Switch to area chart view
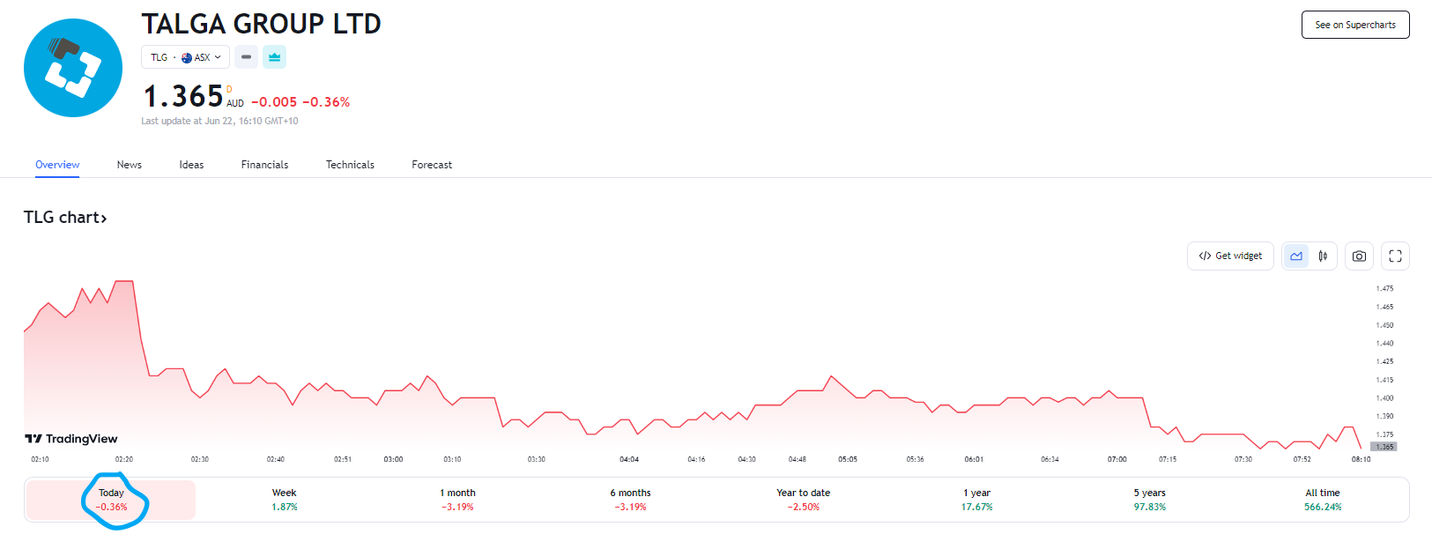1432x549 pixels. pyautogui.click(x=1296, y=256)
